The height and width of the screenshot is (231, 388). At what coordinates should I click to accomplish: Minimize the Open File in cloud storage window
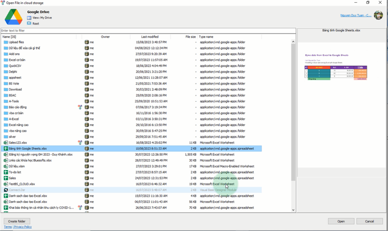356,2
